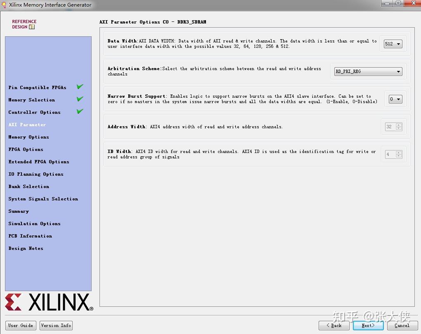Click the Next button
The width and height of the screenshot is (421, 334).
click(368, 325)
